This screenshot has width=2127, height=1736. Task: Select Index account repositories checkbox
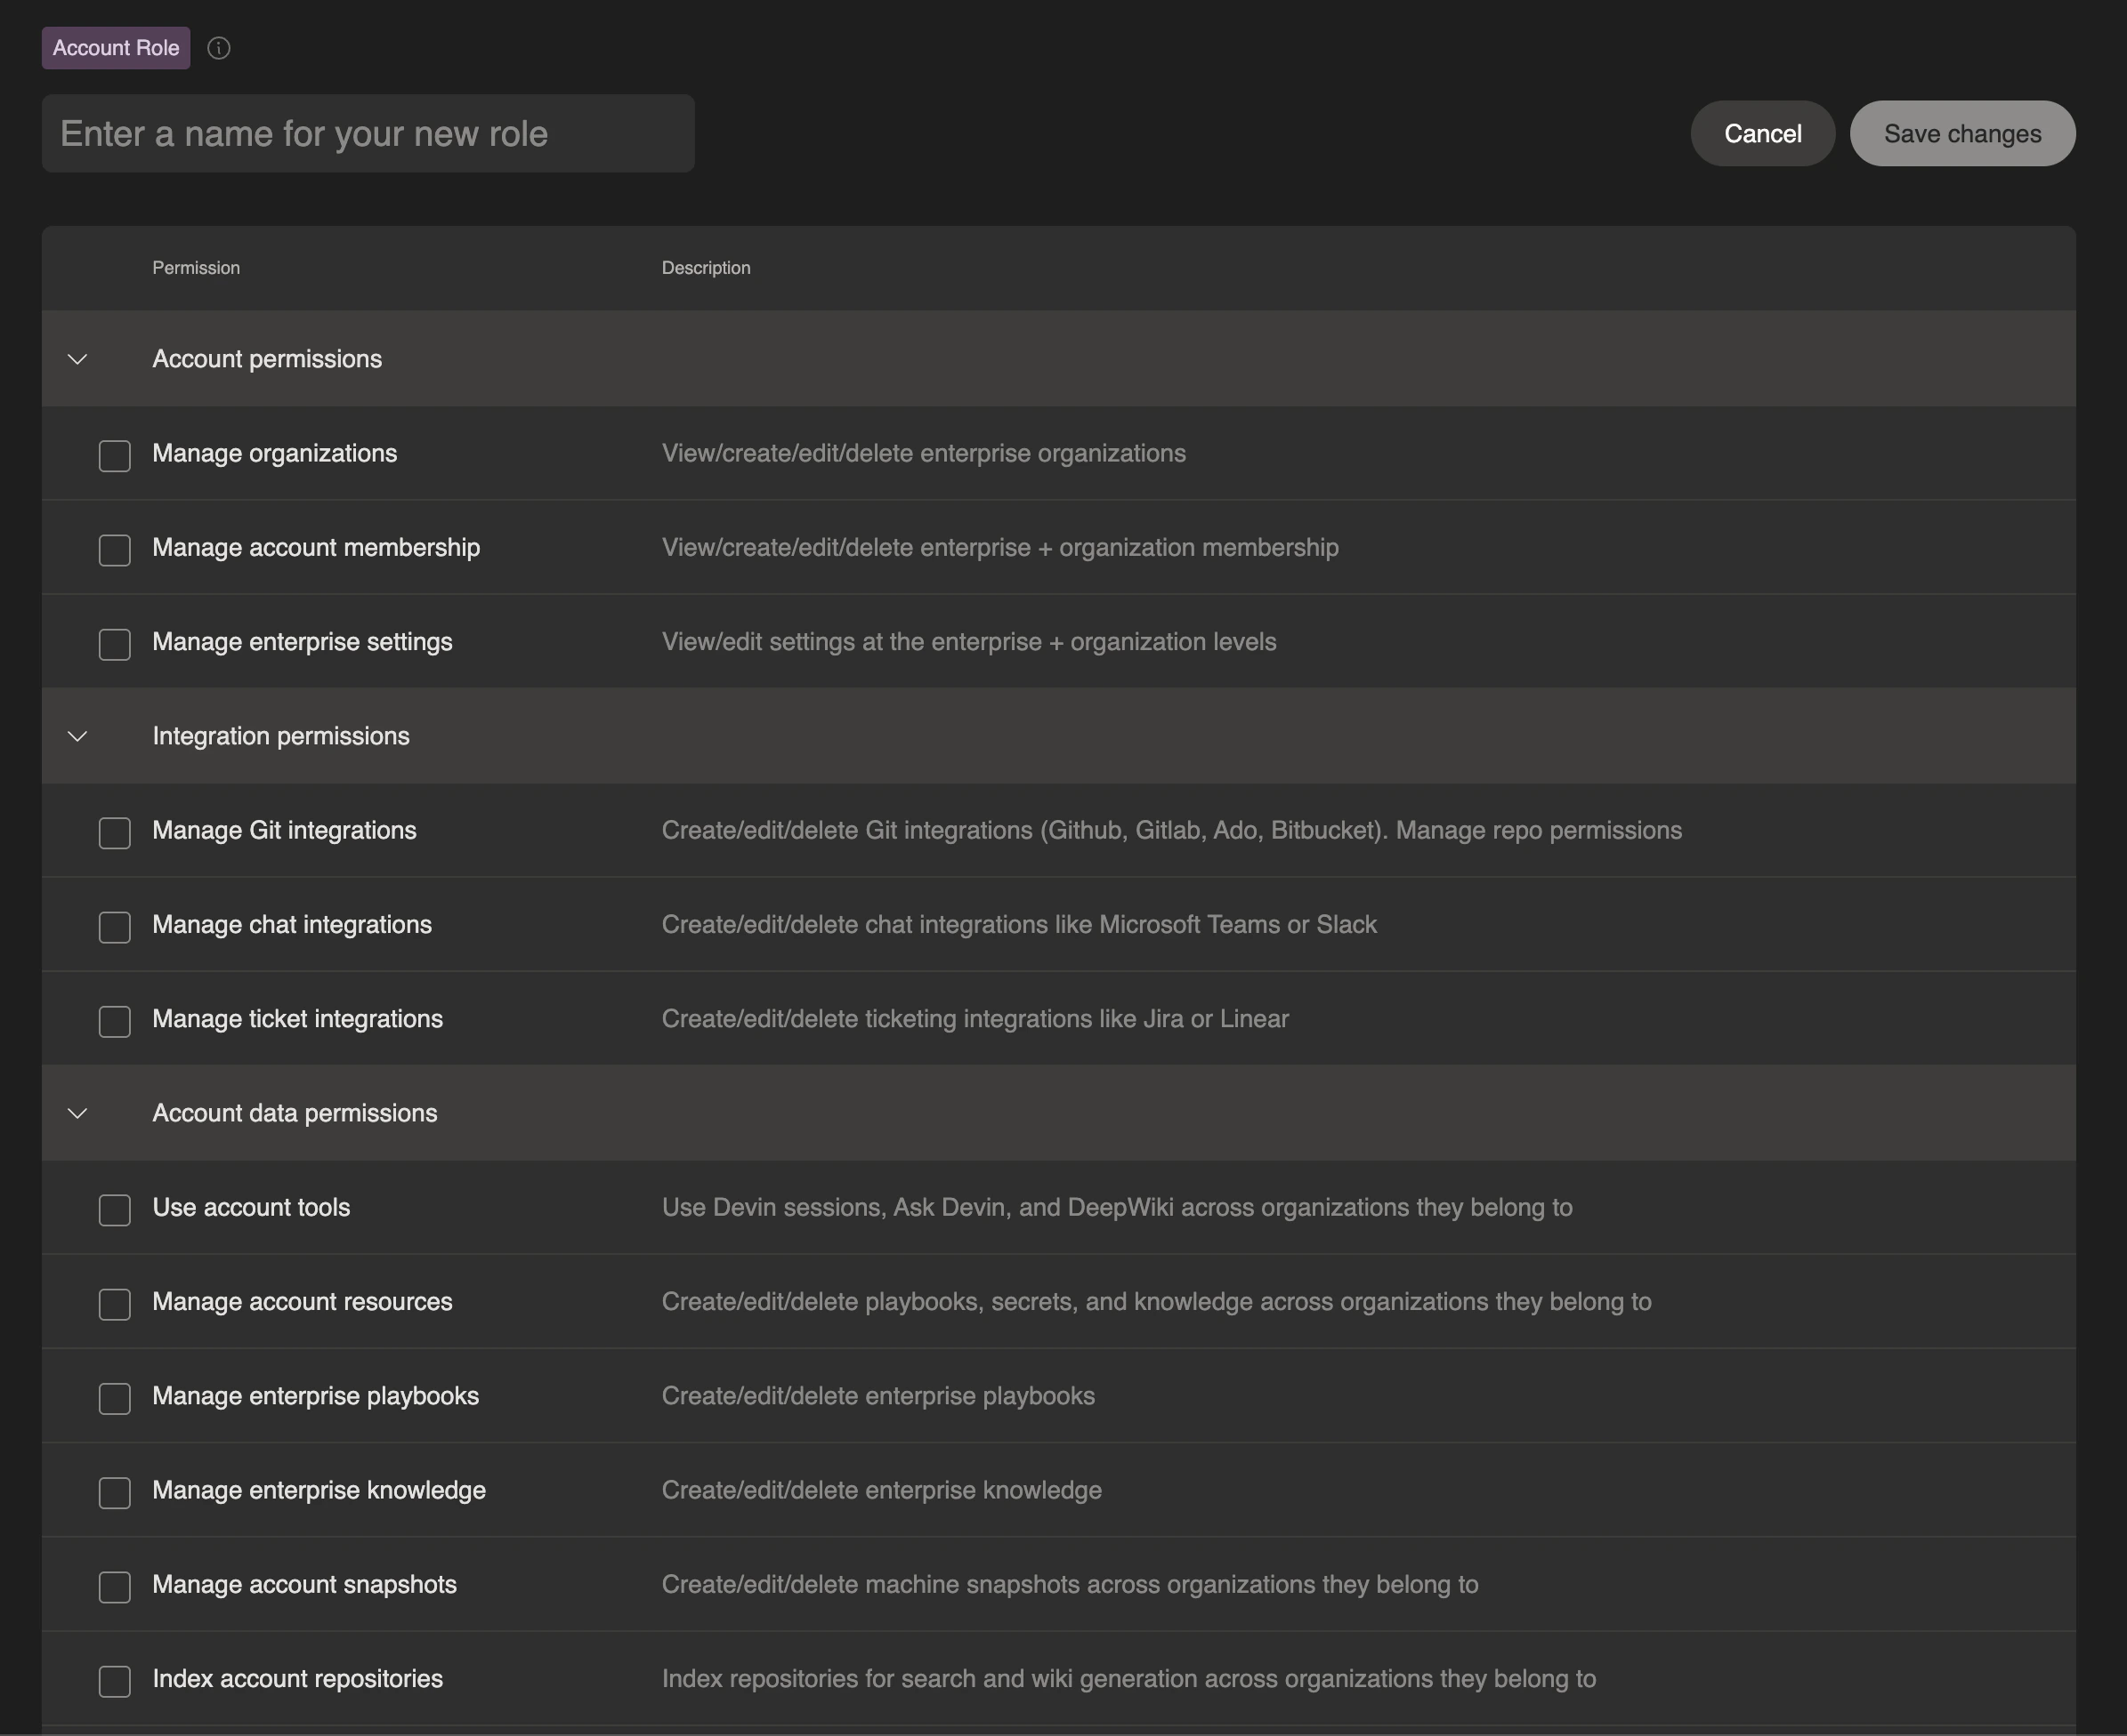point(115,1681)
